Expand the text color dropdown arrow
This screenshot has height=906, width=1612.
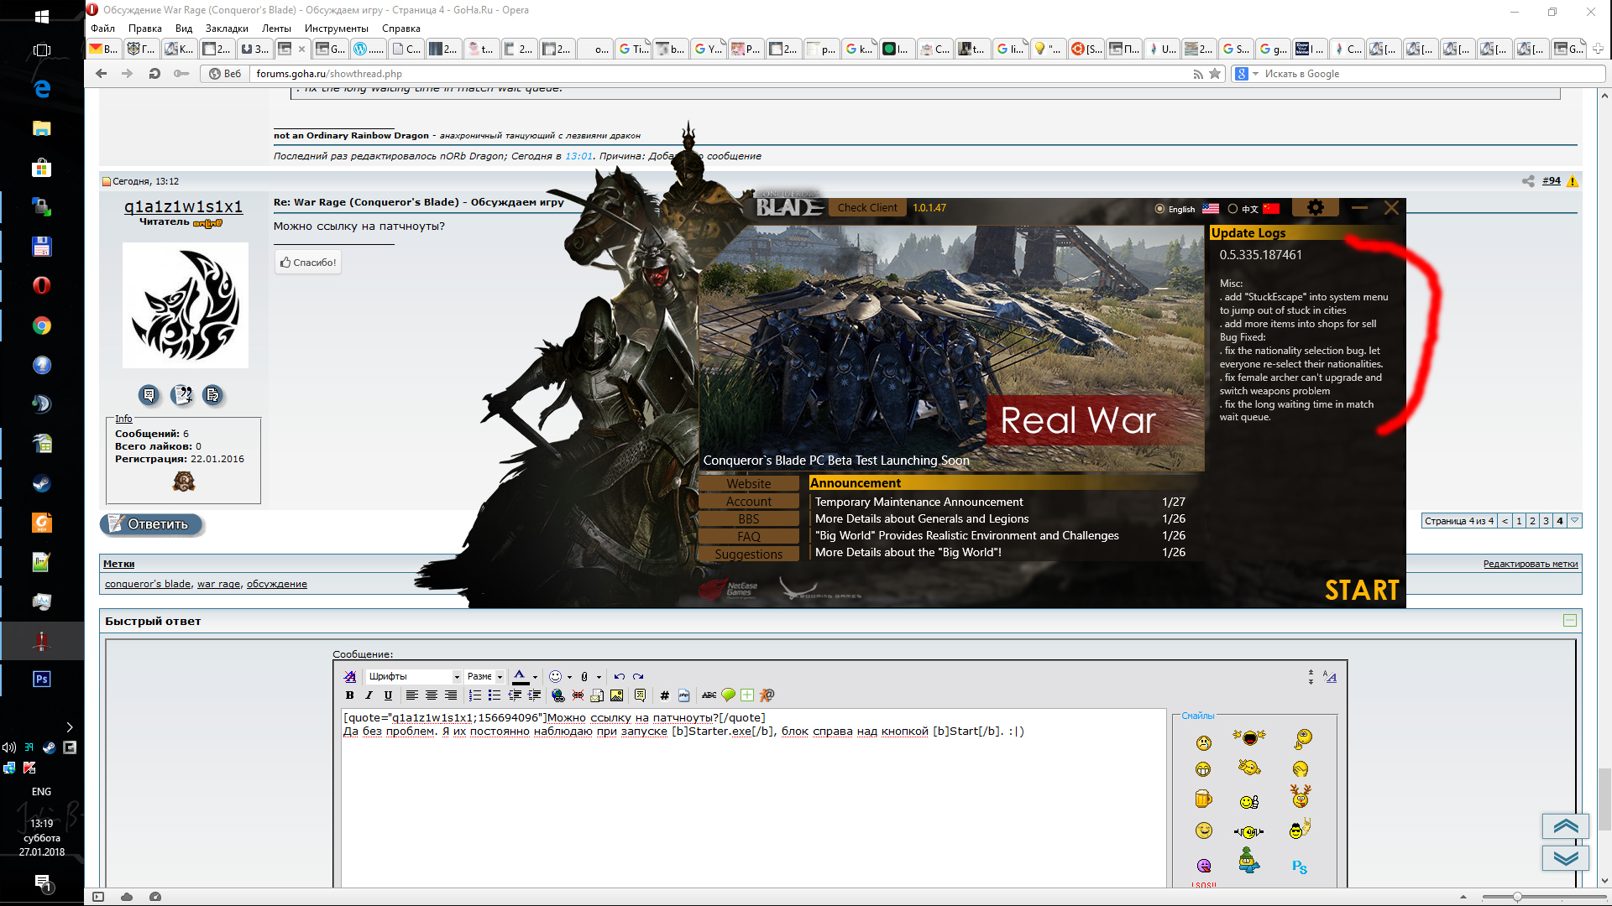tap(535, 677)
